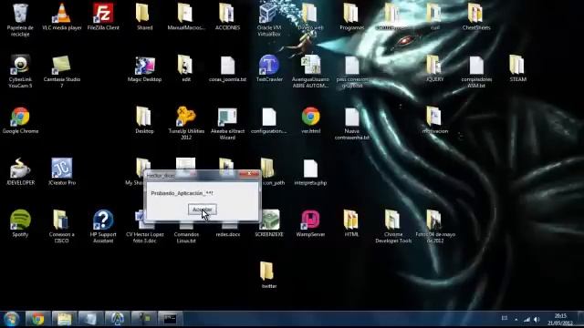Open JCreator Pro shortcut
584x328 pixels.
coord(62,172)
